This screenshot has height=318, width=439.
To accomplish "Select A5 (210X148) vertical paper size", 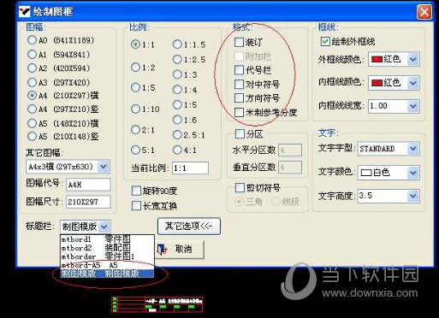I will point(32,136).
